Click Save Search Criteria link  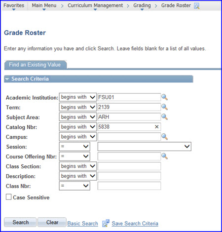(x=135, y=224)
